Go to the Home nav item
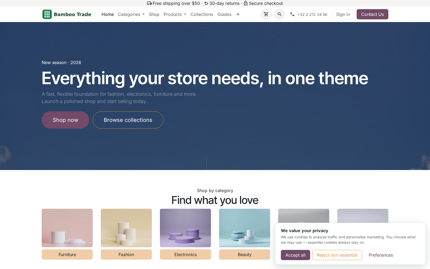The image size is (430, 269). point(107,14)
